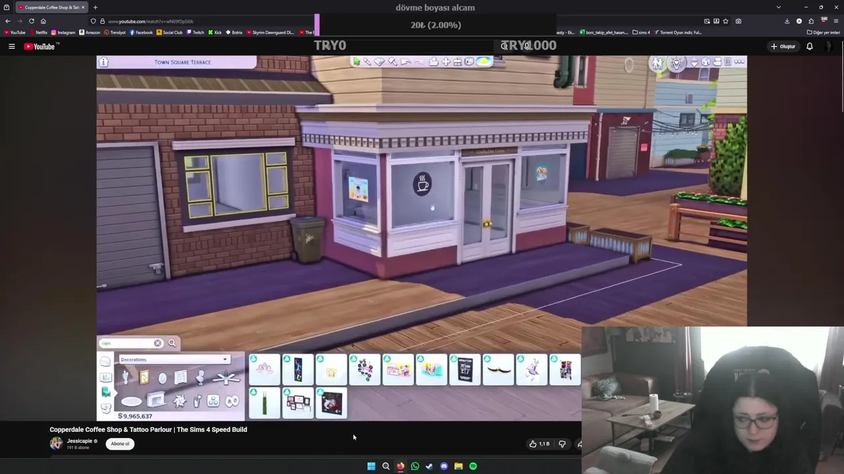844x474 pixels.
Task: Pick the pink neon lotus sign thumbnail
Action: [x=264, y=369]
